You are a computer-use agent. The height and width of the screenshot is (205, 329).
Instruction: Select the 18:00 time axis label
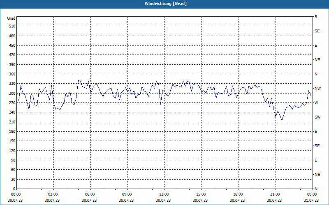pos(238,194)
